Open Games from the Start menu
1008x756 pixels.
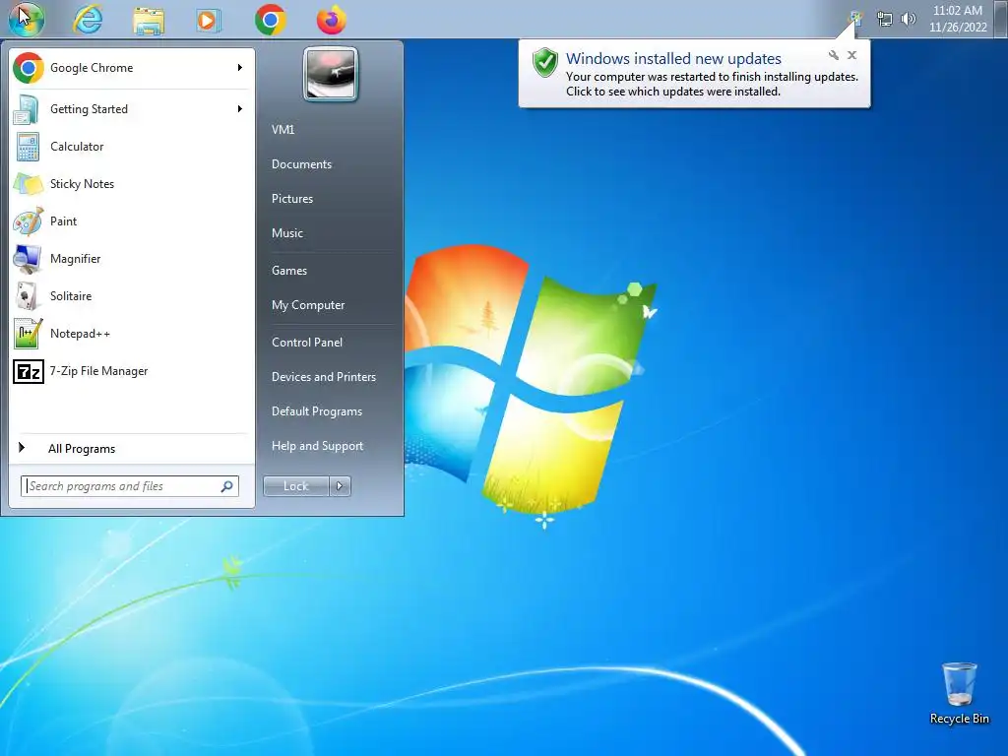[289, 271]
